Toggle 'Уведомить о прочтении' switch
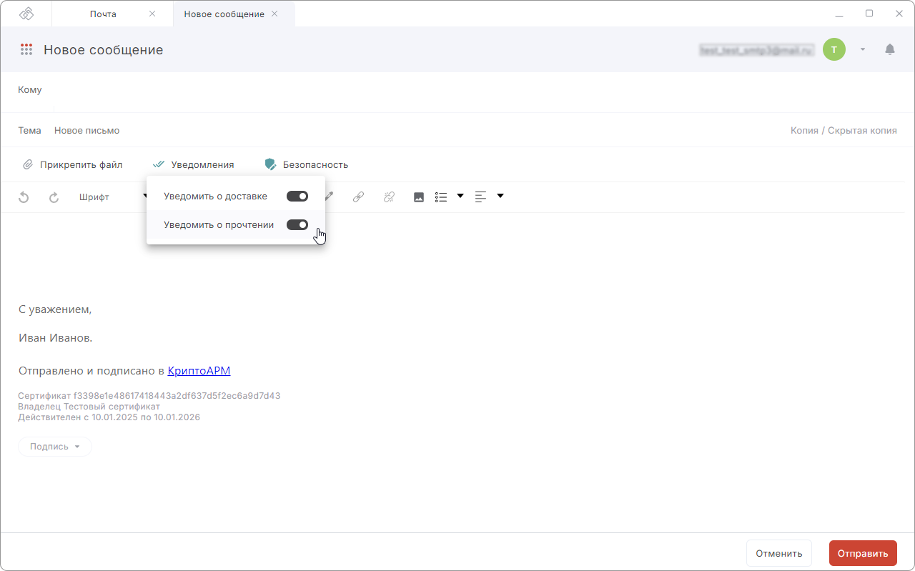 297,224
